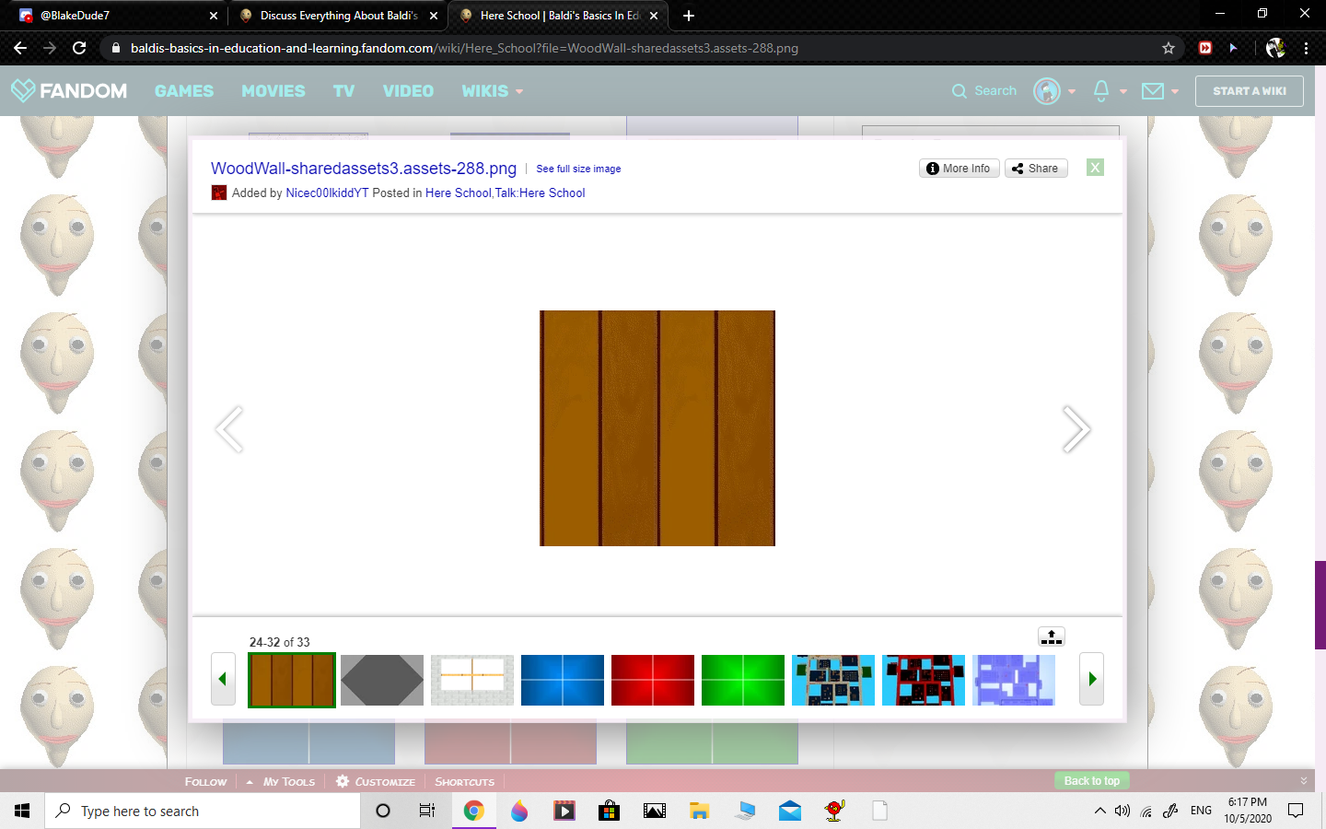Bookmark this page with star icon
This screenshot has width=1326, height=829.
coord(1169,48)
